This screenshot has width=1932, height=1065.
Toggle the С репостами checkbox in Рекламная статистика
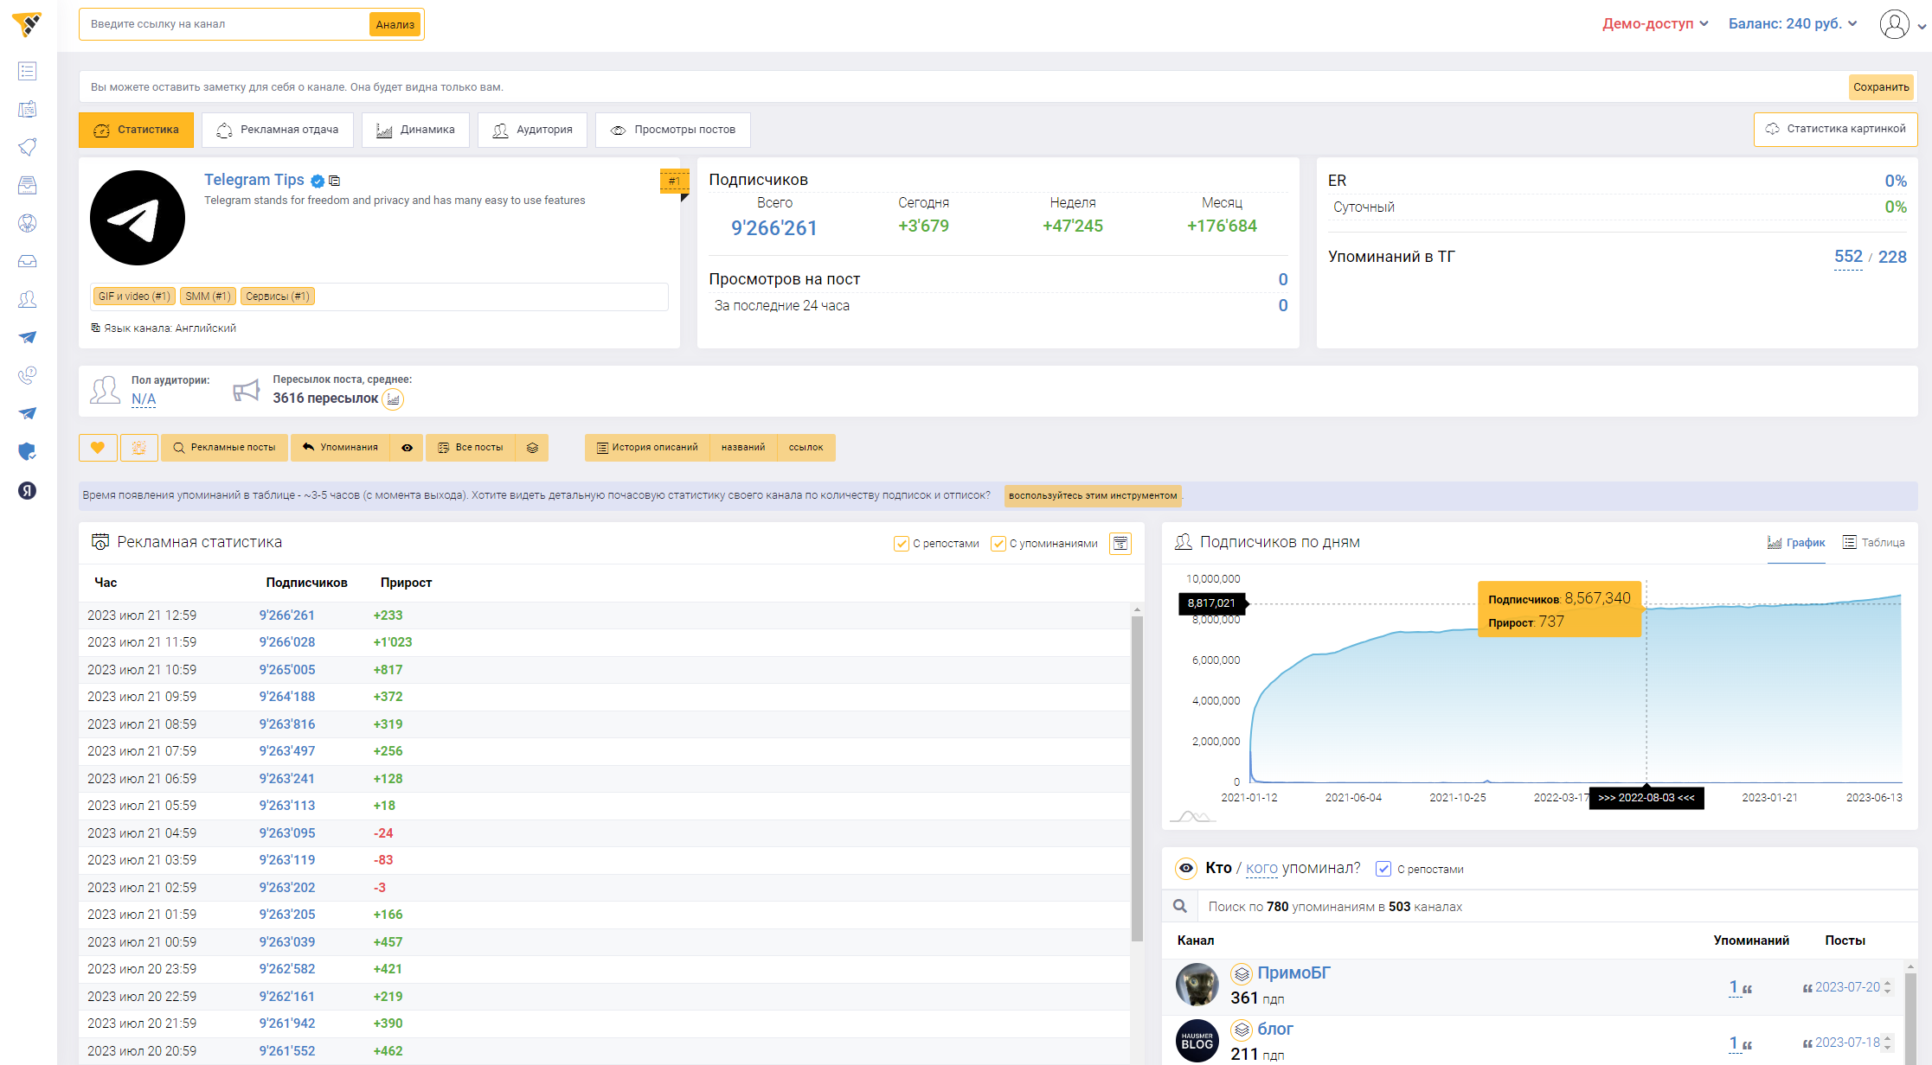(x=902, y=543)
